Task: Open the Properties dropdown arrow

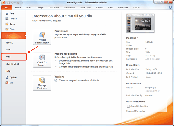Action: [x=137, y=38]
